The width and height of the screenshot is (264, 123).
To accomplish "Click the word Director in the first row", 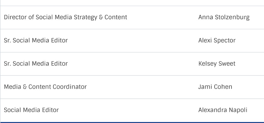I will pos(15,17).
